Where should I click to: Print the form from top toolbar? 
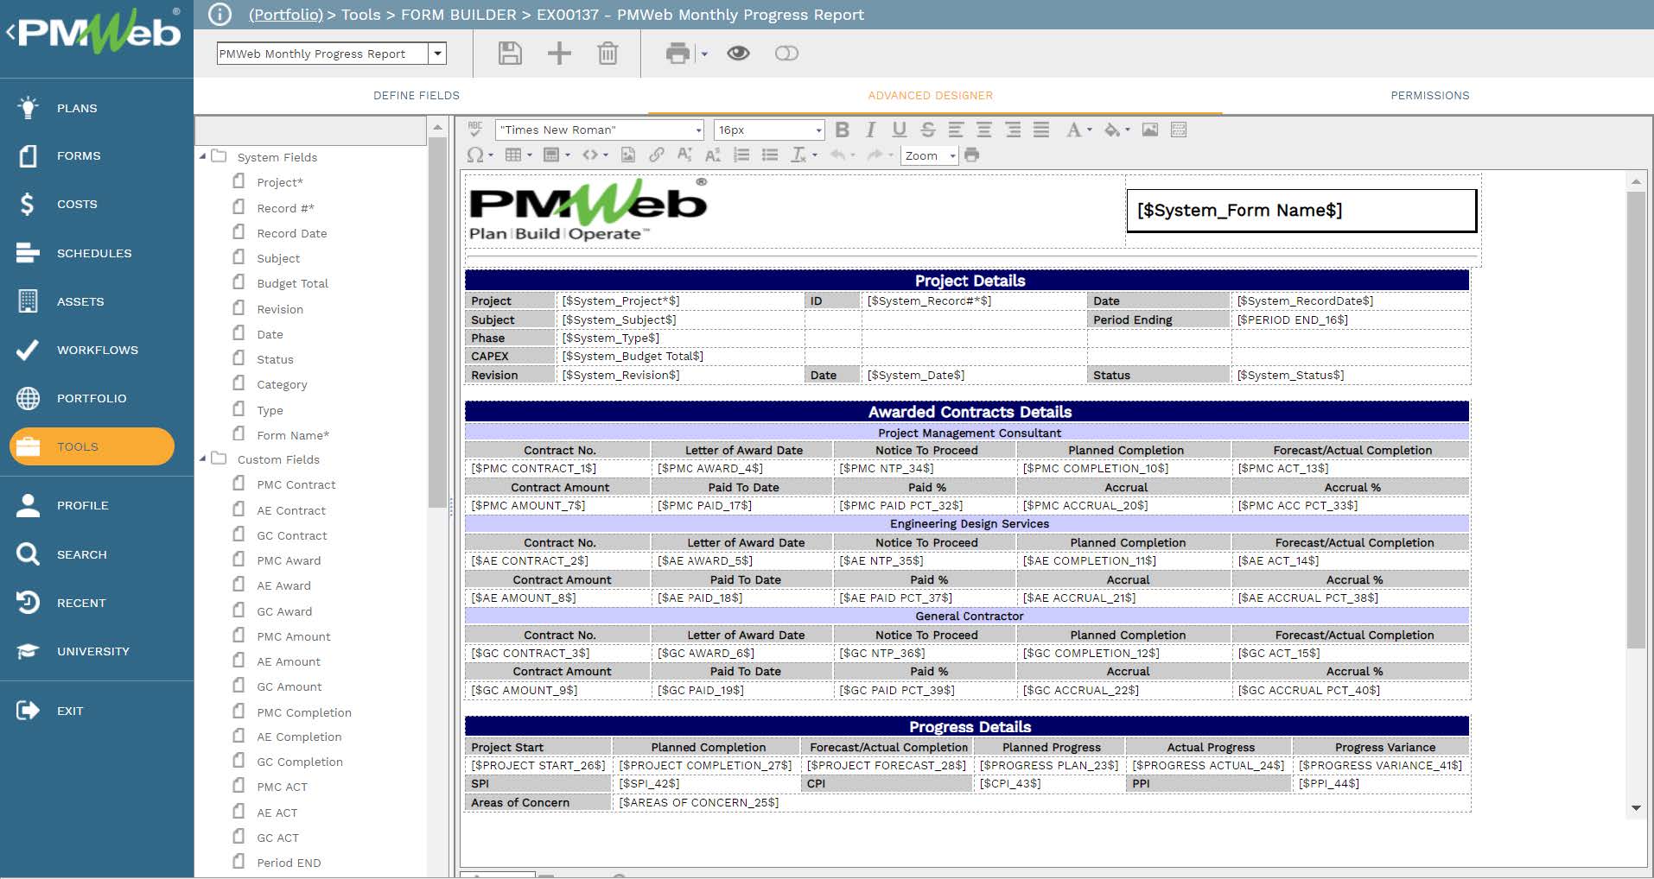(x=678, y=54)
